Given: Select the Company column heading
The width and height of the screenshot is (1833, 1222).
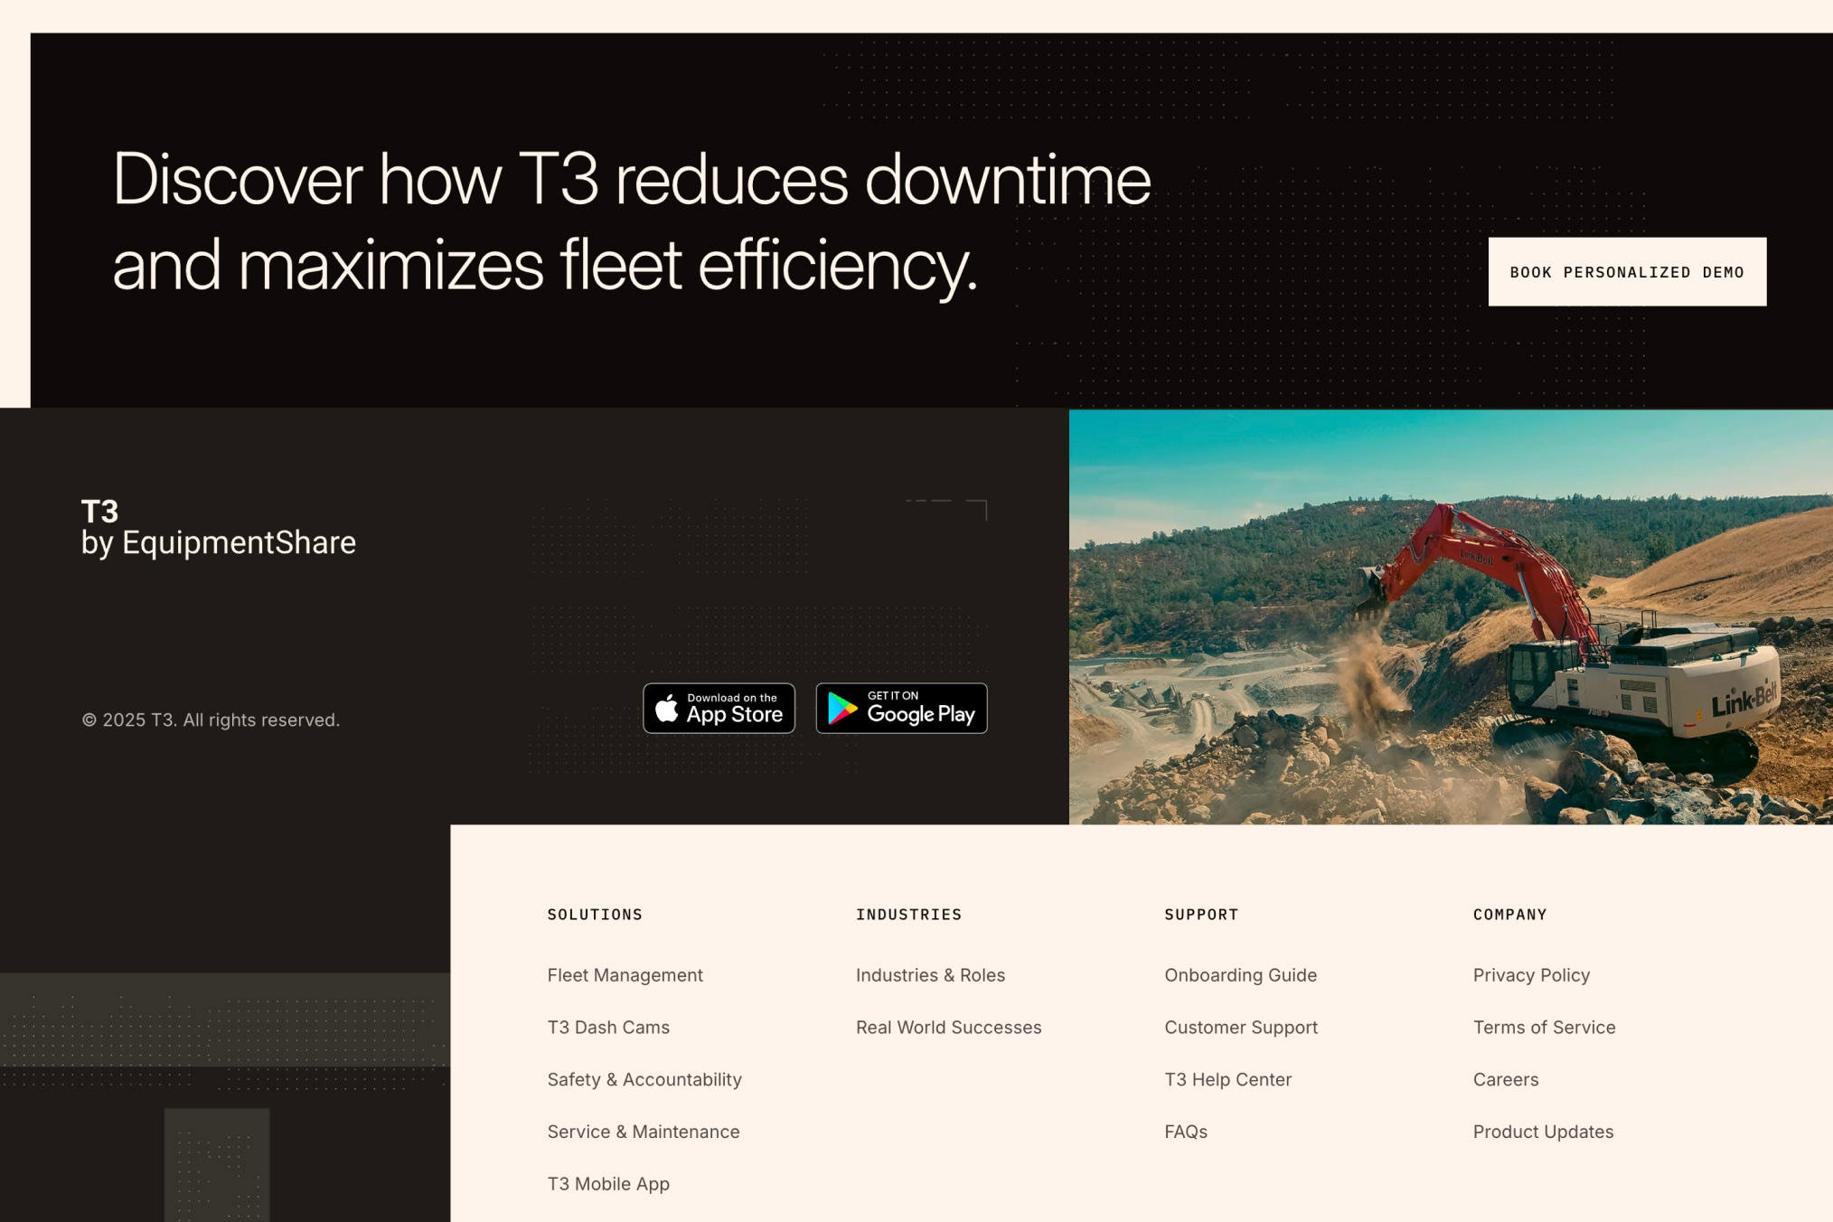Looking at the screenshot, I should click(1509, 915).
